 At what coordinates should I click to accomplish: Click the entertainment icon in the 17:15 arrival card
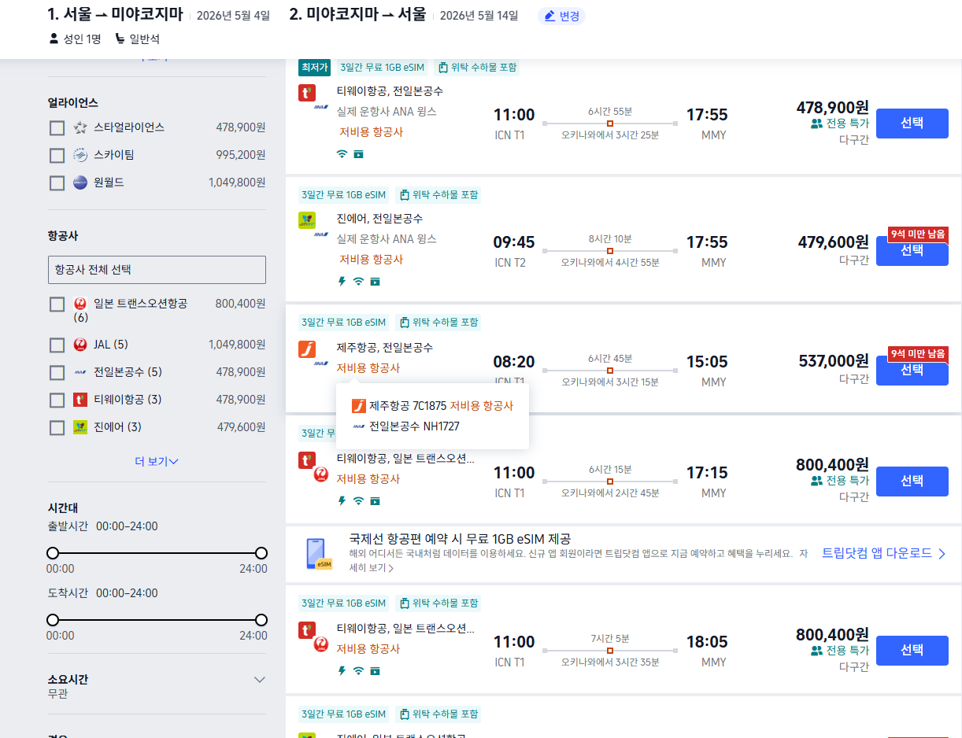376,500
